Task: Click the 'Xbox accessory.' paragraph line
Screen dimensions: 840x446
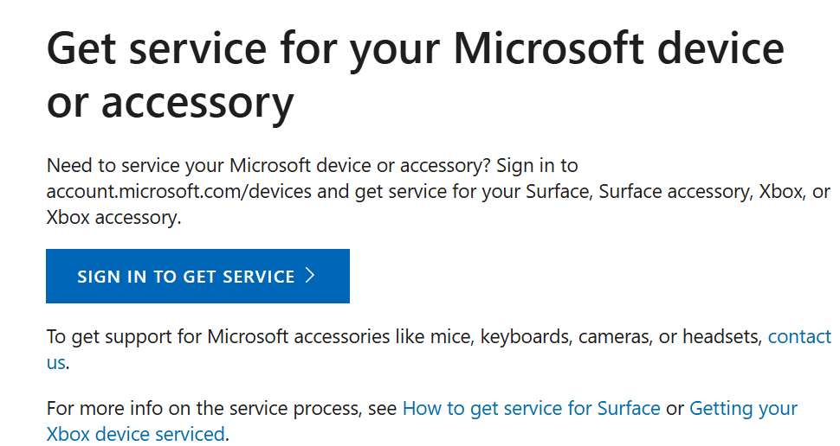Action: pyautogui.click(x=113, y=217)
